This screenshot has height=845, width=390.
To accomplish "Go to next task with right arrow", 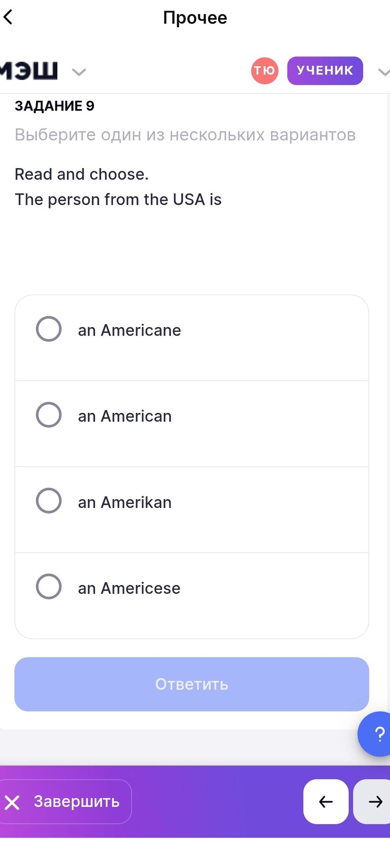I will [372, 801].
